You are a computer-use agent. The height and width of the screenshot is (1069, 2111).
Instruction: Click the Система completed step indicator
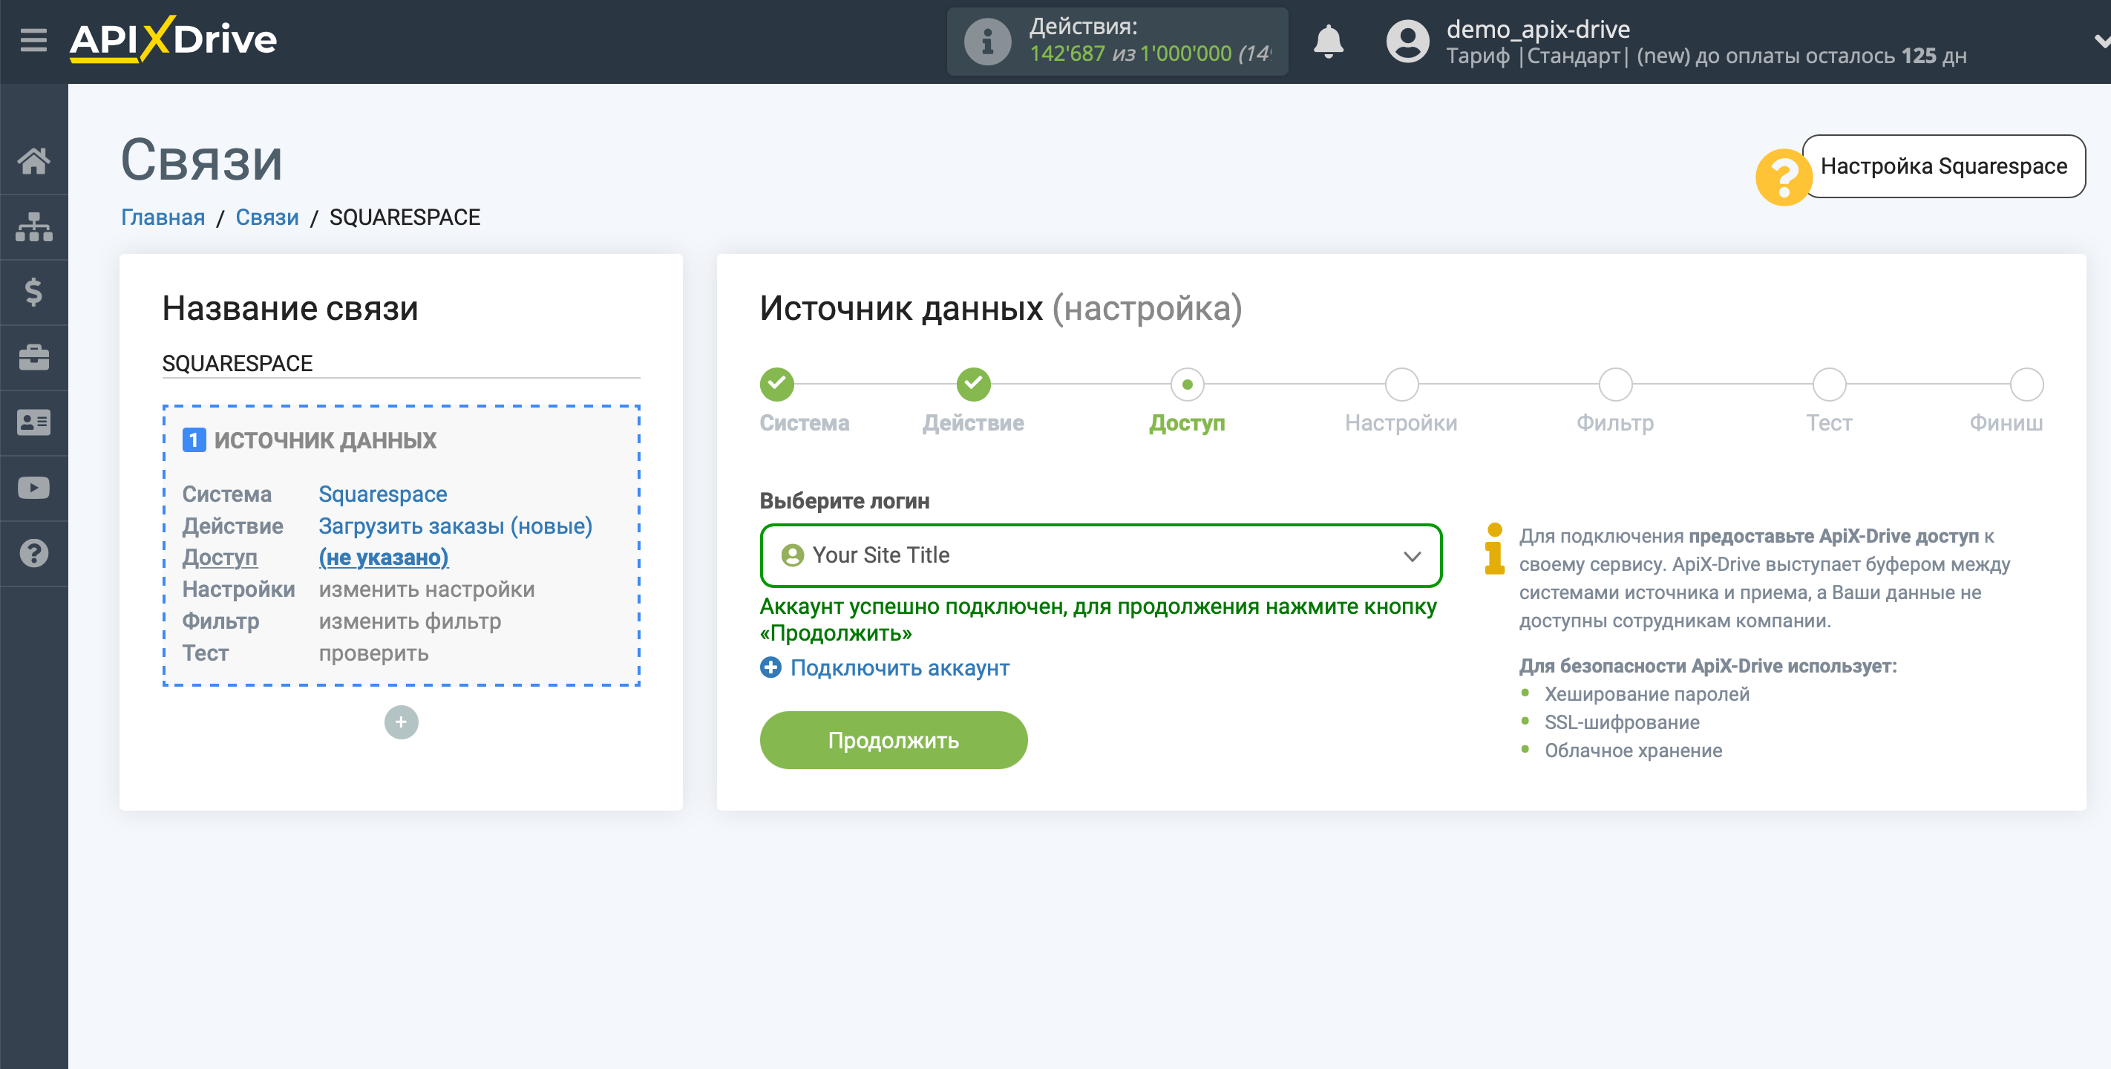pos(776,385)
